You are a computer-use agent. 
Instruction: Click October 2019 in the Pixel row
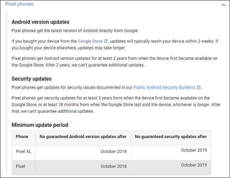point(194,165)
